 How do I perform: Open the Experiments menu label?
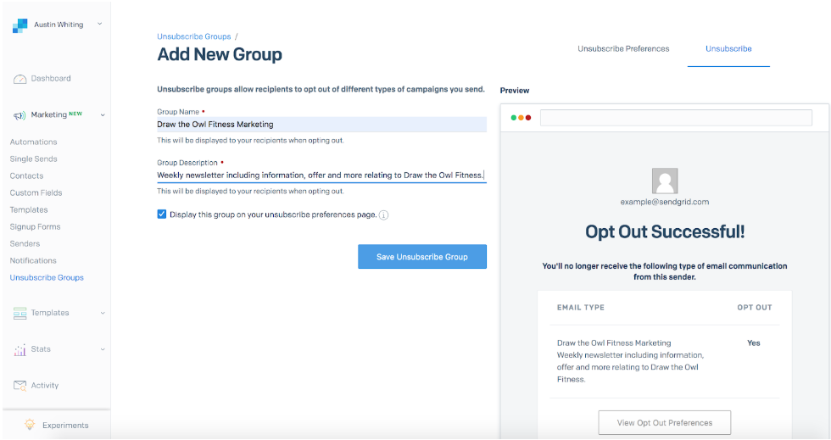65,425
